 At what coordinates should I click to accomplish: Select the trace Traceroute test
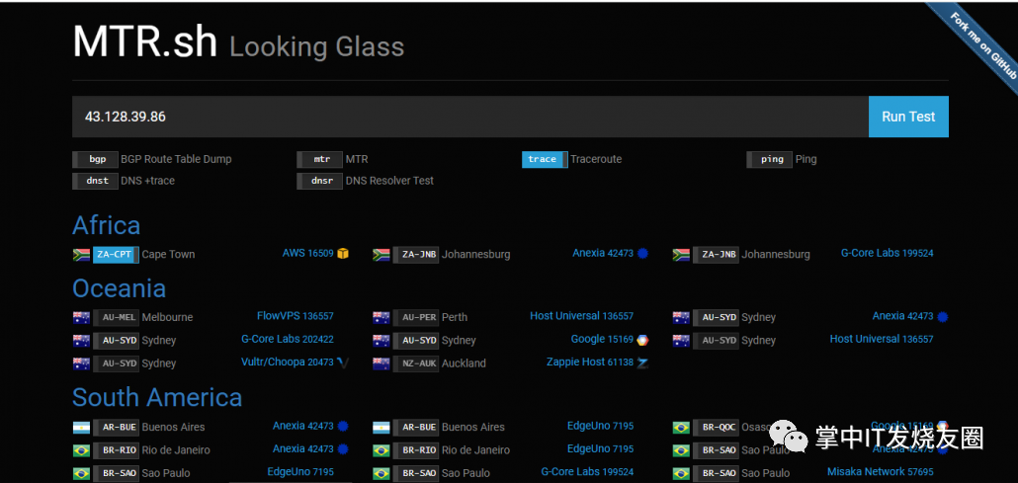(543, 159)
